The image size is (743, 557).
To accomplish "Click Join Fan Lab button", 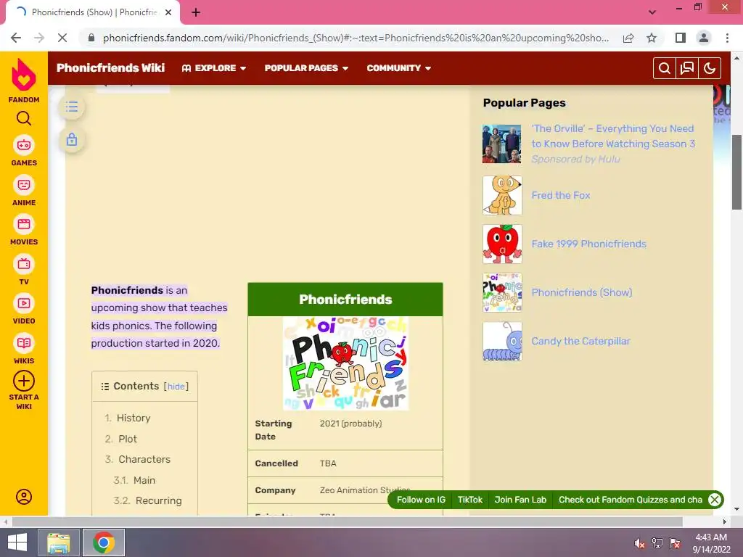I will [x=520, y=500].
